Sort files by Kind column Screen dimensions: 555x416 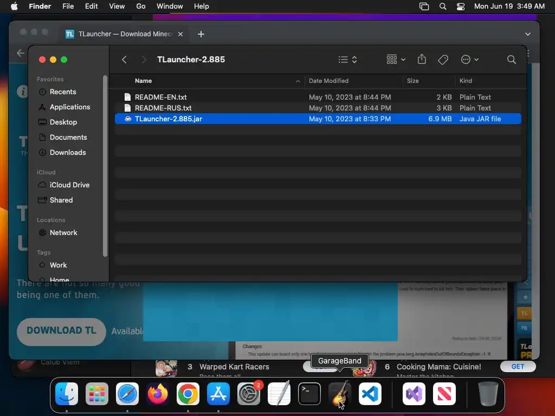click(466, 81)
